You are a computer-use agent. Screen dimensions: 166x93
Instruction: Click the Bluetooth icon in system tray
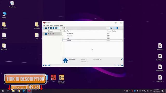(x=135, y=91)
